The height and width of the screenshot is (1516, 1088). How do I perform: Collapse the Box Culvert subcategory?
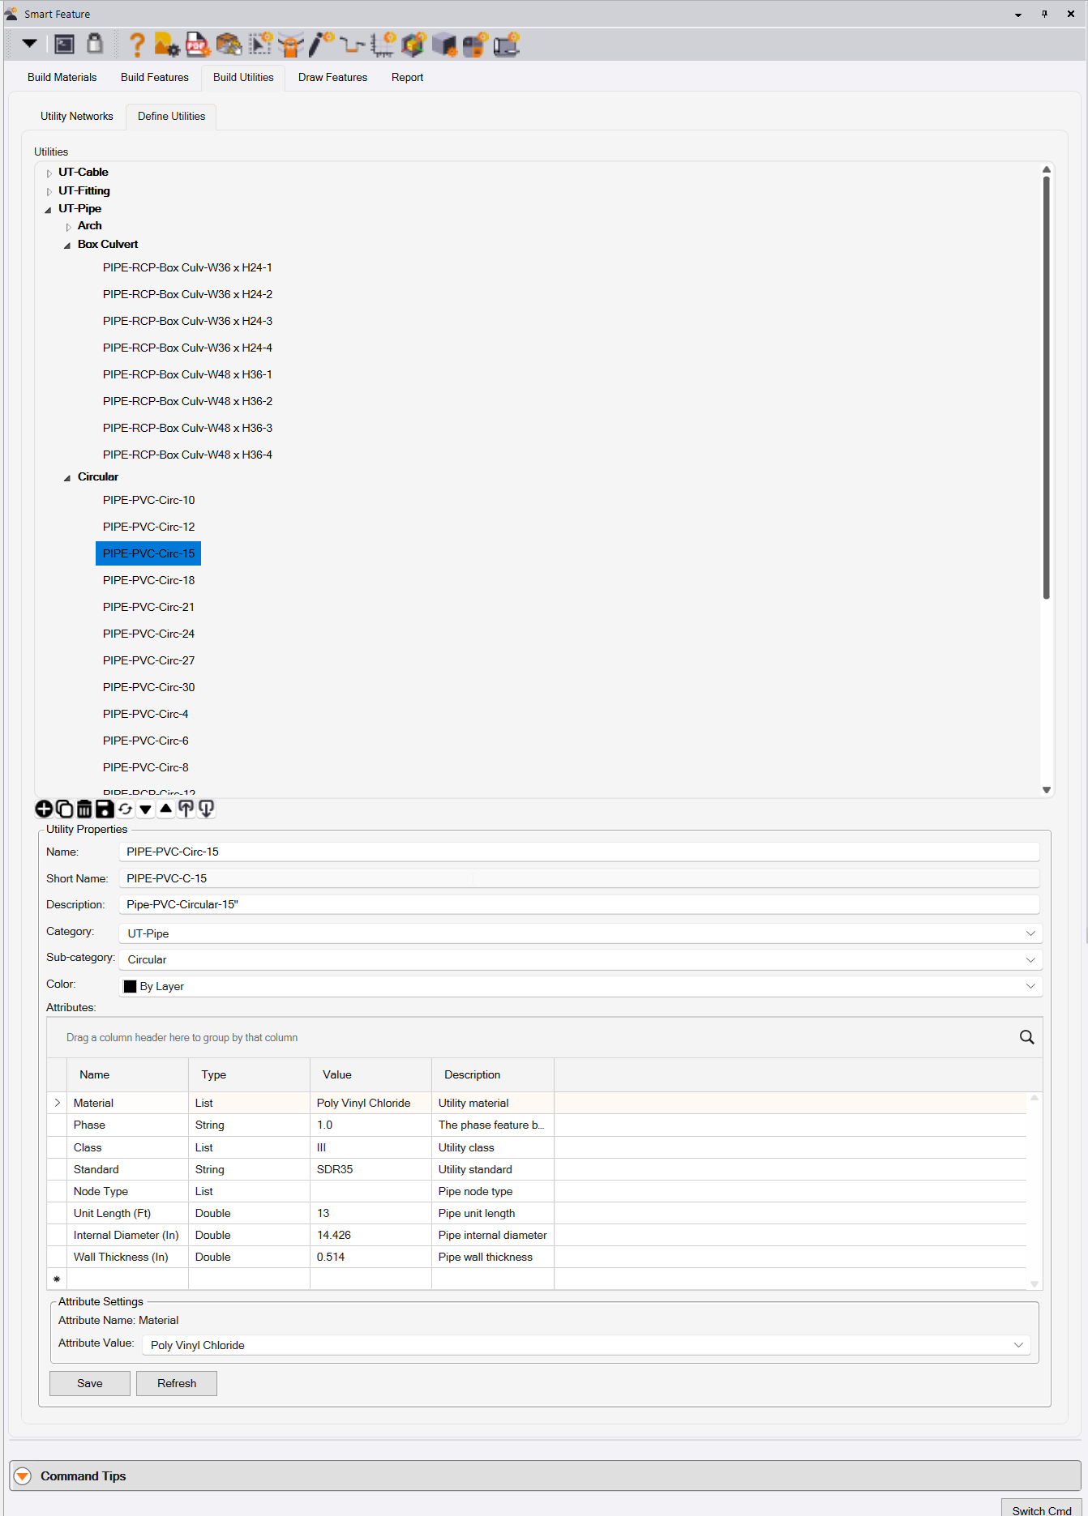click(x=67, y=245)
